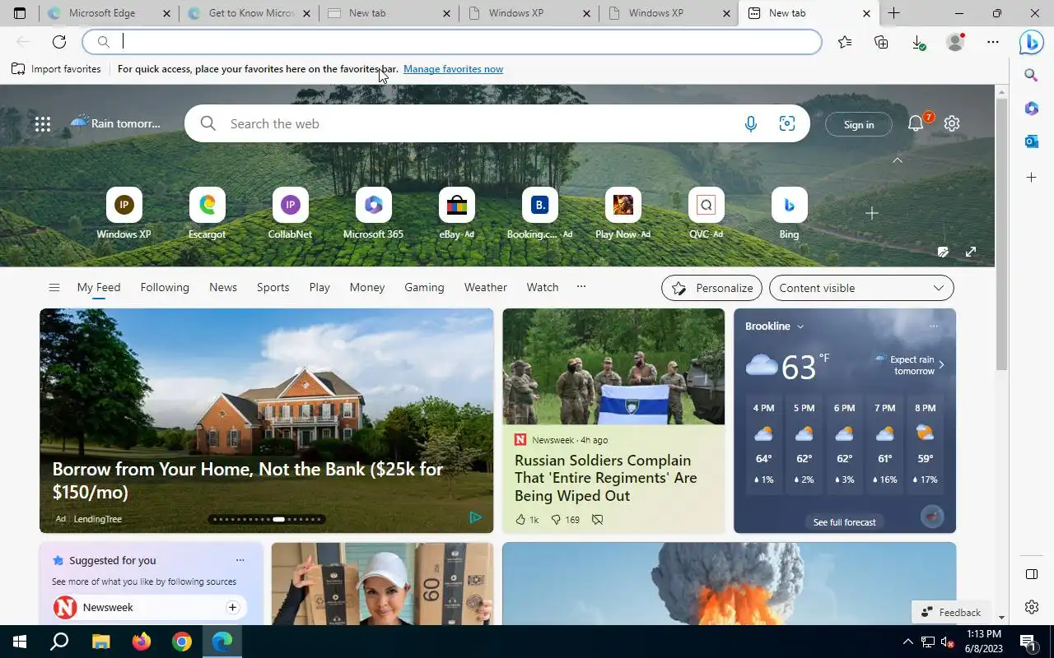
Task: Select the Sports feed tab
Action: click(273, 287)
